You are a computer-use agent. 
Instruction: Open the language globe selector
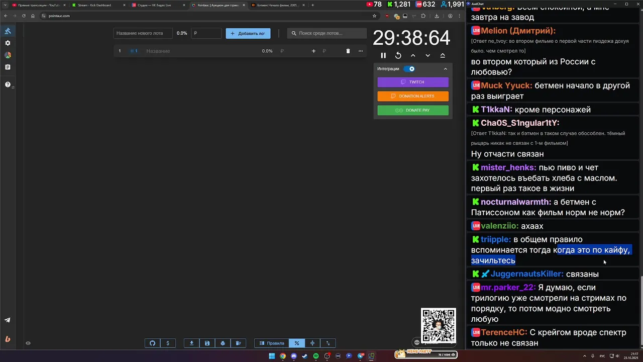coord(416,343)
